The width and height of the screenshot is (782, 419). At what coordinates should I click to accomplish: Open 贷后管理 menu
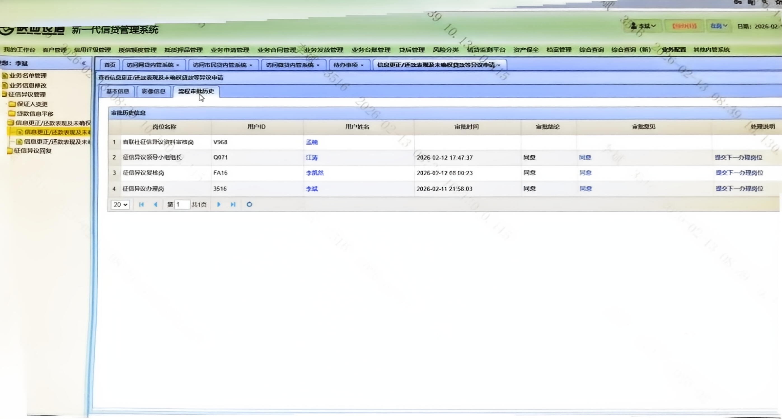[411, 50]
